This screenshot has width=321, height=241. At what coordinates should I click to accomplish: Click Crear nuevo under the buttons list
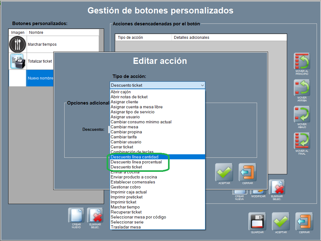(x=76, y=216)
